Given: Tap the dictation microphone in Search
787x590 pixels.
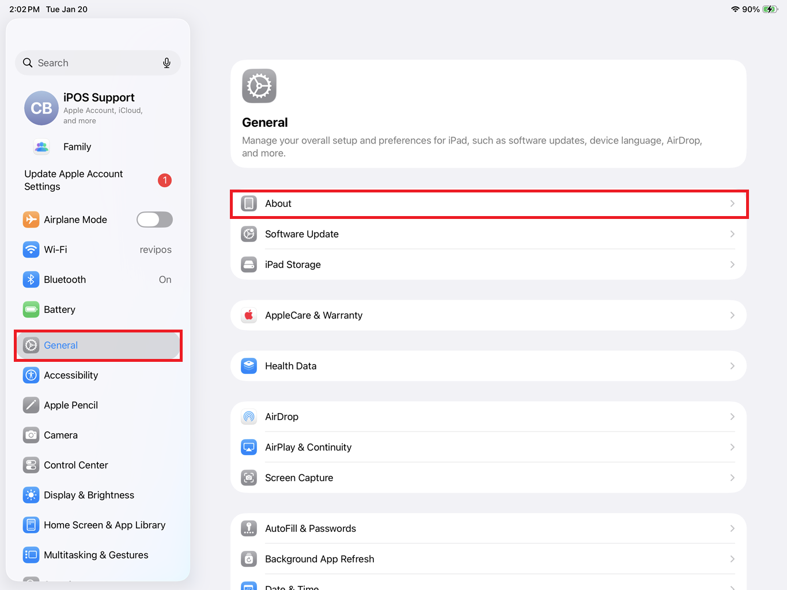Looking at the screenshot, I should coord(167,63).
